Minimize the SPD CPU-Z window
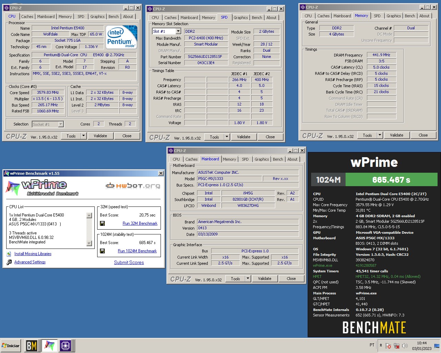The image size is (441, 353). point(269,9)
